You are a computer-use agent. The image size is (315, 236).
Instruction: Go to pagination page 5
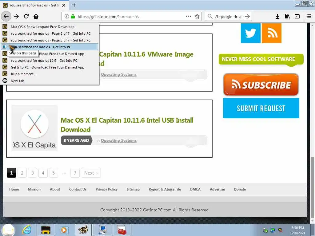[54, 173]
